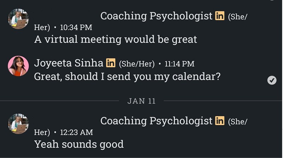Click Joyeeta Sinha's profile avatar
Screen dimensions: 283x158
[x=18, y=66]
